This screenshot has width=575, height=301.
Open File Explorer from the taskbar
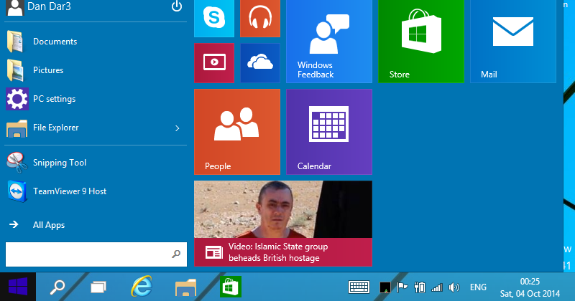tap(185, 287)
